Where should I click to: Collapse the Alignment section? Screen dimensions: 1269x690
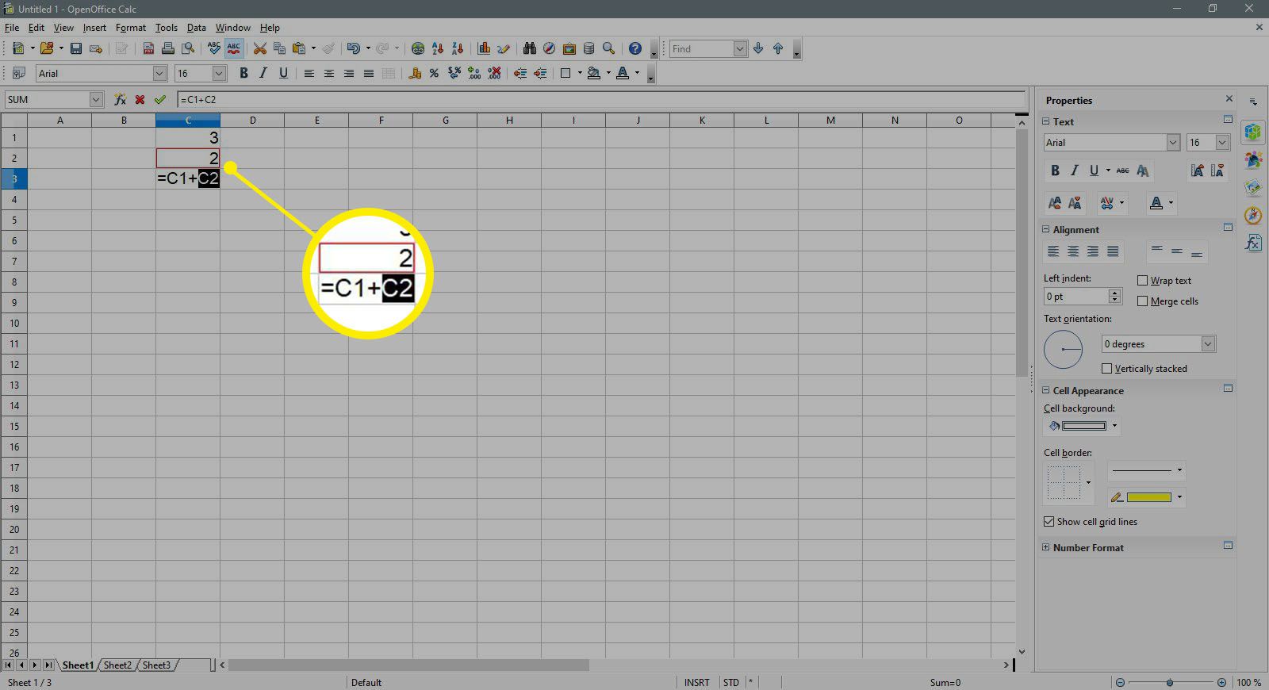click(1045, 230)
